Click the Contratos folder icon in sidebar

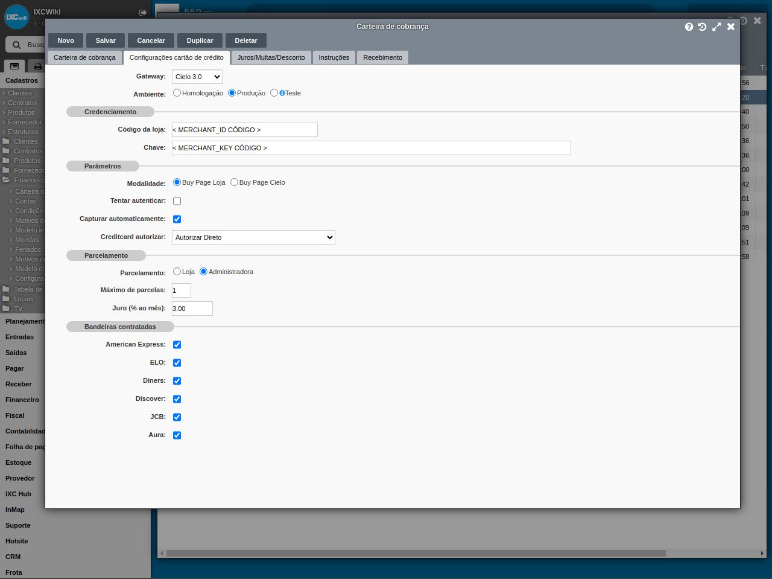(6, 151)
